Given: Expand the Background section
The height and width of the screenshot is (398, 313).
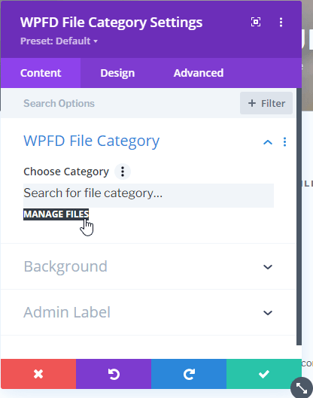Looking at the screenshot, I should pyautogui.click(x=148, y=266).
